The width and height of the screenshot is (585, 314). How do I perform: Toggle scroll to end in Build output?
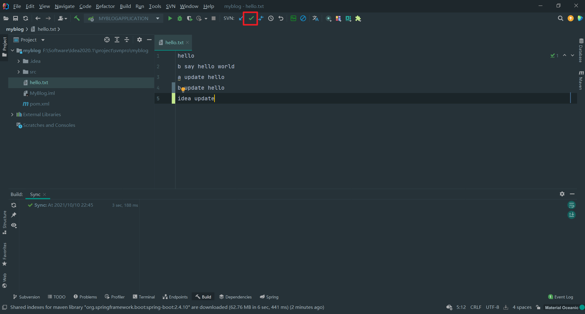[x=572, y=215]
